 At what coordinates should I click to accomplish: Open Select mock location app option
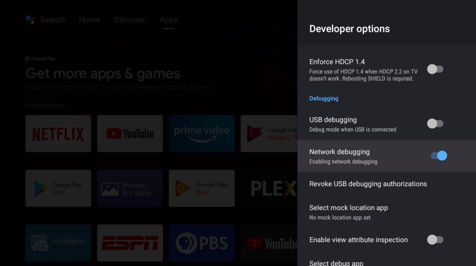387,212
